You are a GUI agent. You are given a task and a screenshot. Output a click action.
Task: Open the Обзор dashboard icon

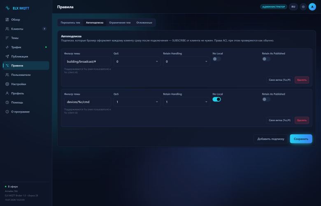7,20
